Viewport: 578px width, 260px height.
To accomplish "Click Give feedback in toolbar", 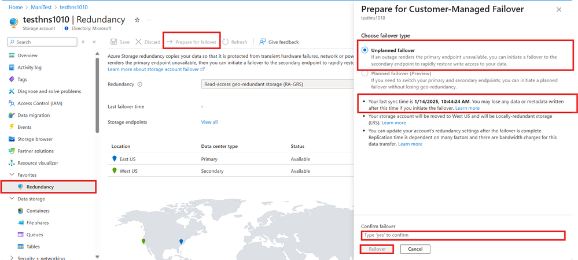I will (x=279, y=42).
